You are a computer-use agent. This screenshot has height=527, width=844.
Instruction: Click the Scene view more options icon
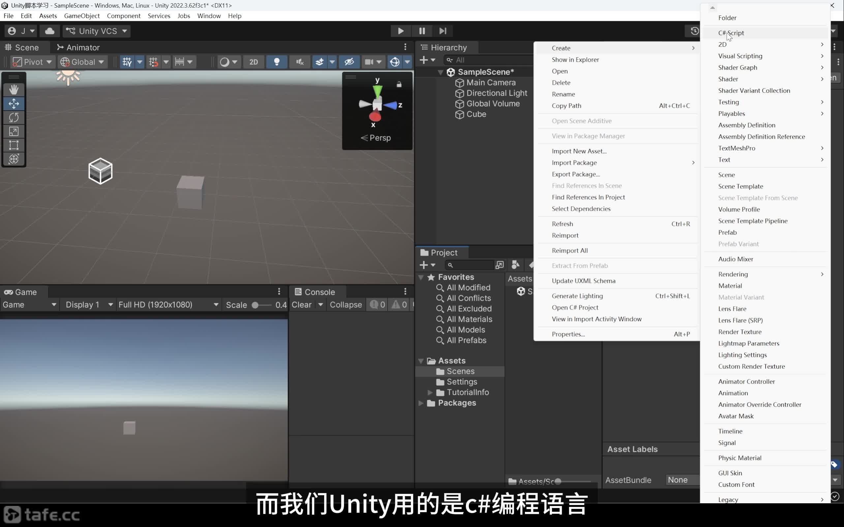tap(405, 47)
